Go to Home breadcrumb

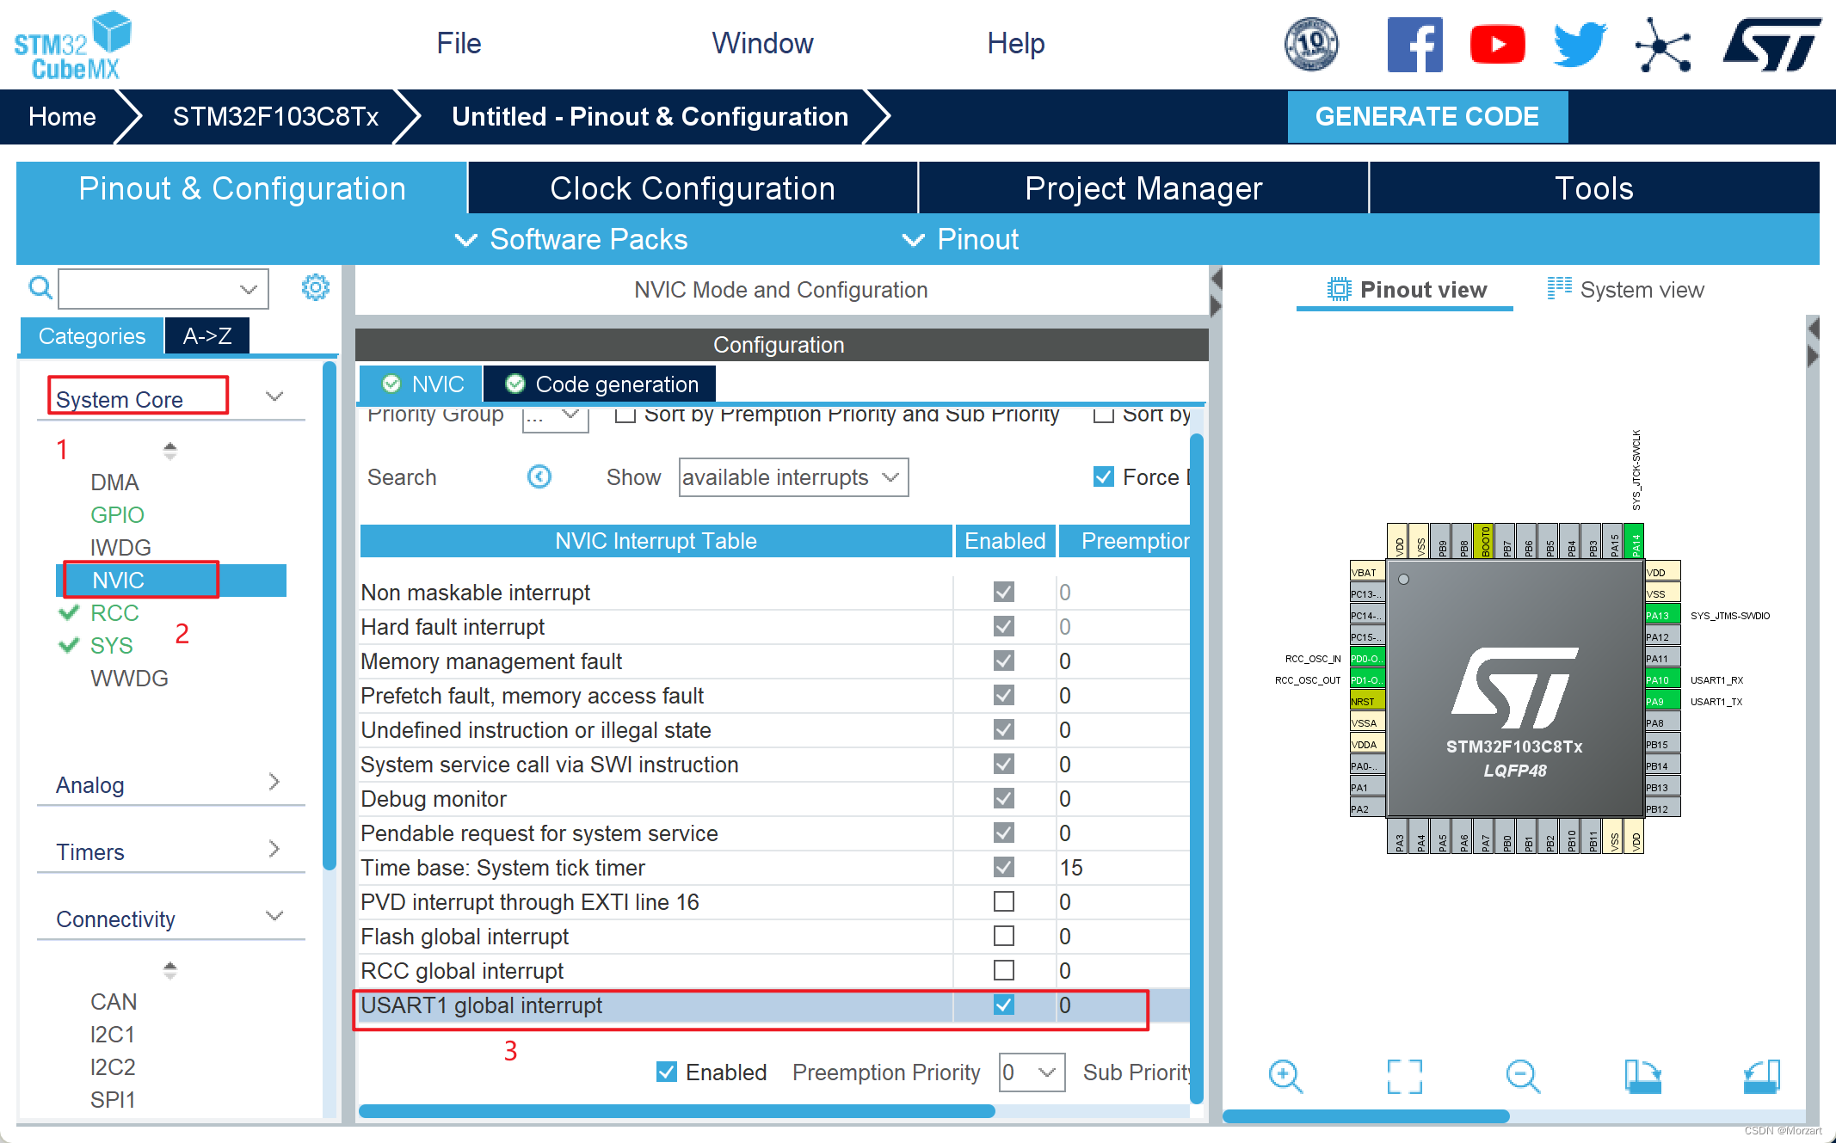pos(62,117)
